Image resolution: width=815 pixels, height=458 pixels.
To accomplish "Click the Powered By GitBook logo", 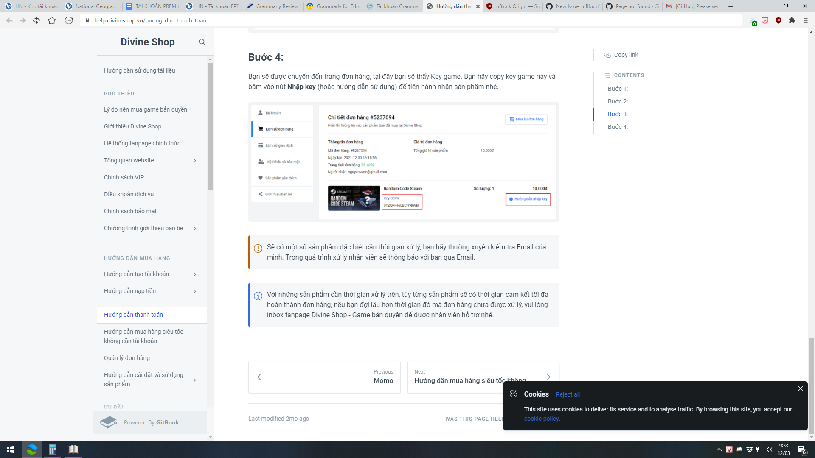I will point(109,422).
